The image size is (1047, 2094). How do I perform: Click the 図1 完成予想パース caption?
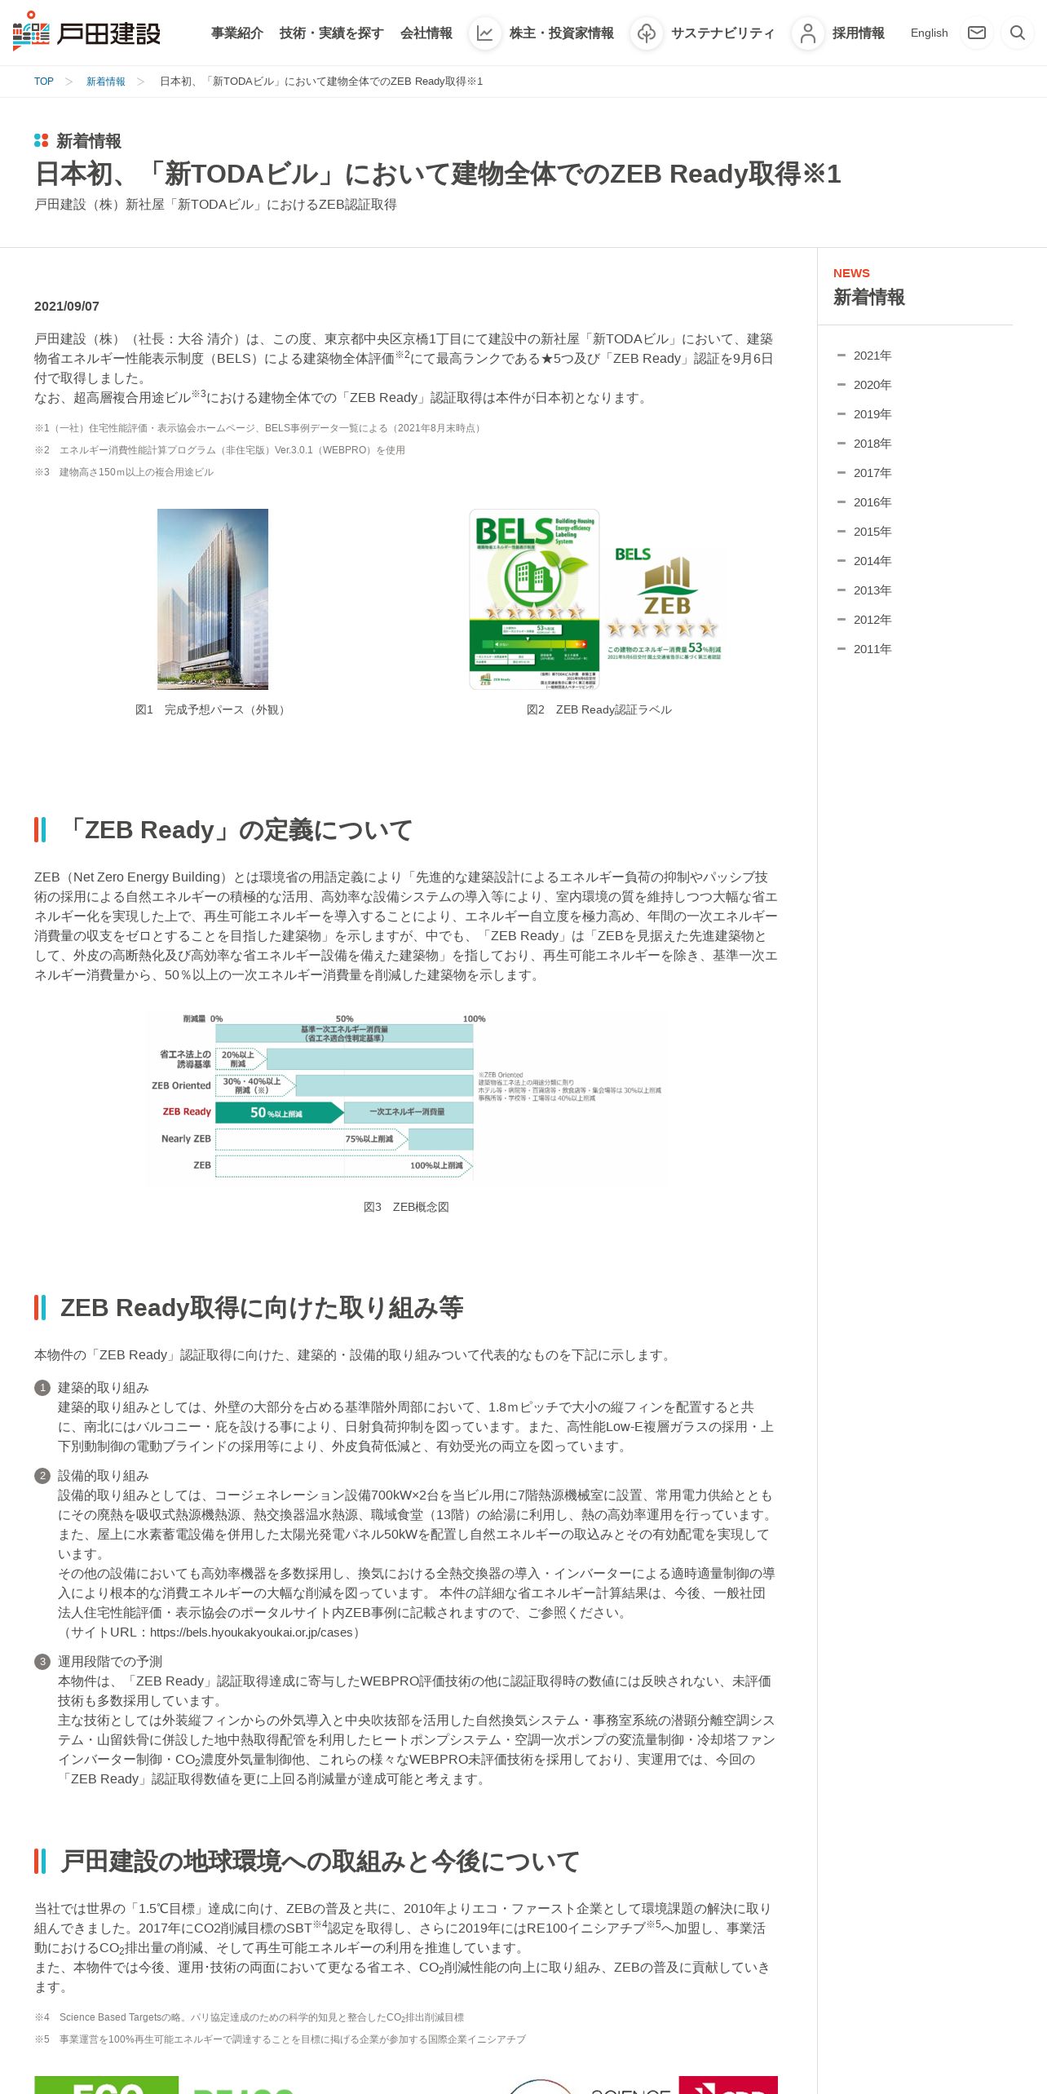click(212, 710)
